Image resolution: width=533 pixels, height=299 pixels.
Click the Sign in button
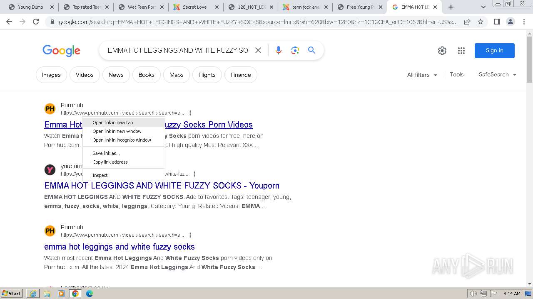(495, 51)
